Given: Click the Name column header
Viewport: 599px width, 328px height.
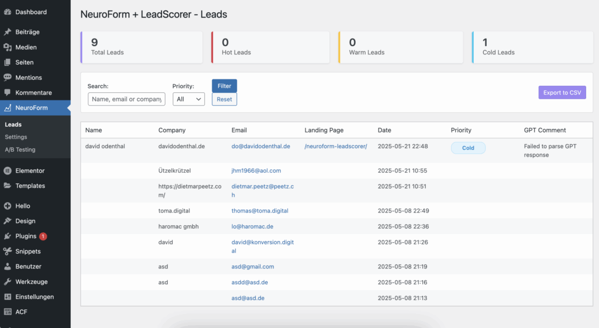Looking at the screenshot, I should click(94, 130).
